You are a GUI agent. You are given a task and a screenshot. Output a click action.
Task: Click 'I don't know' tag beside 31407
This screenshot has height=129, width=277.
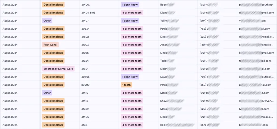tap(130, 21)
